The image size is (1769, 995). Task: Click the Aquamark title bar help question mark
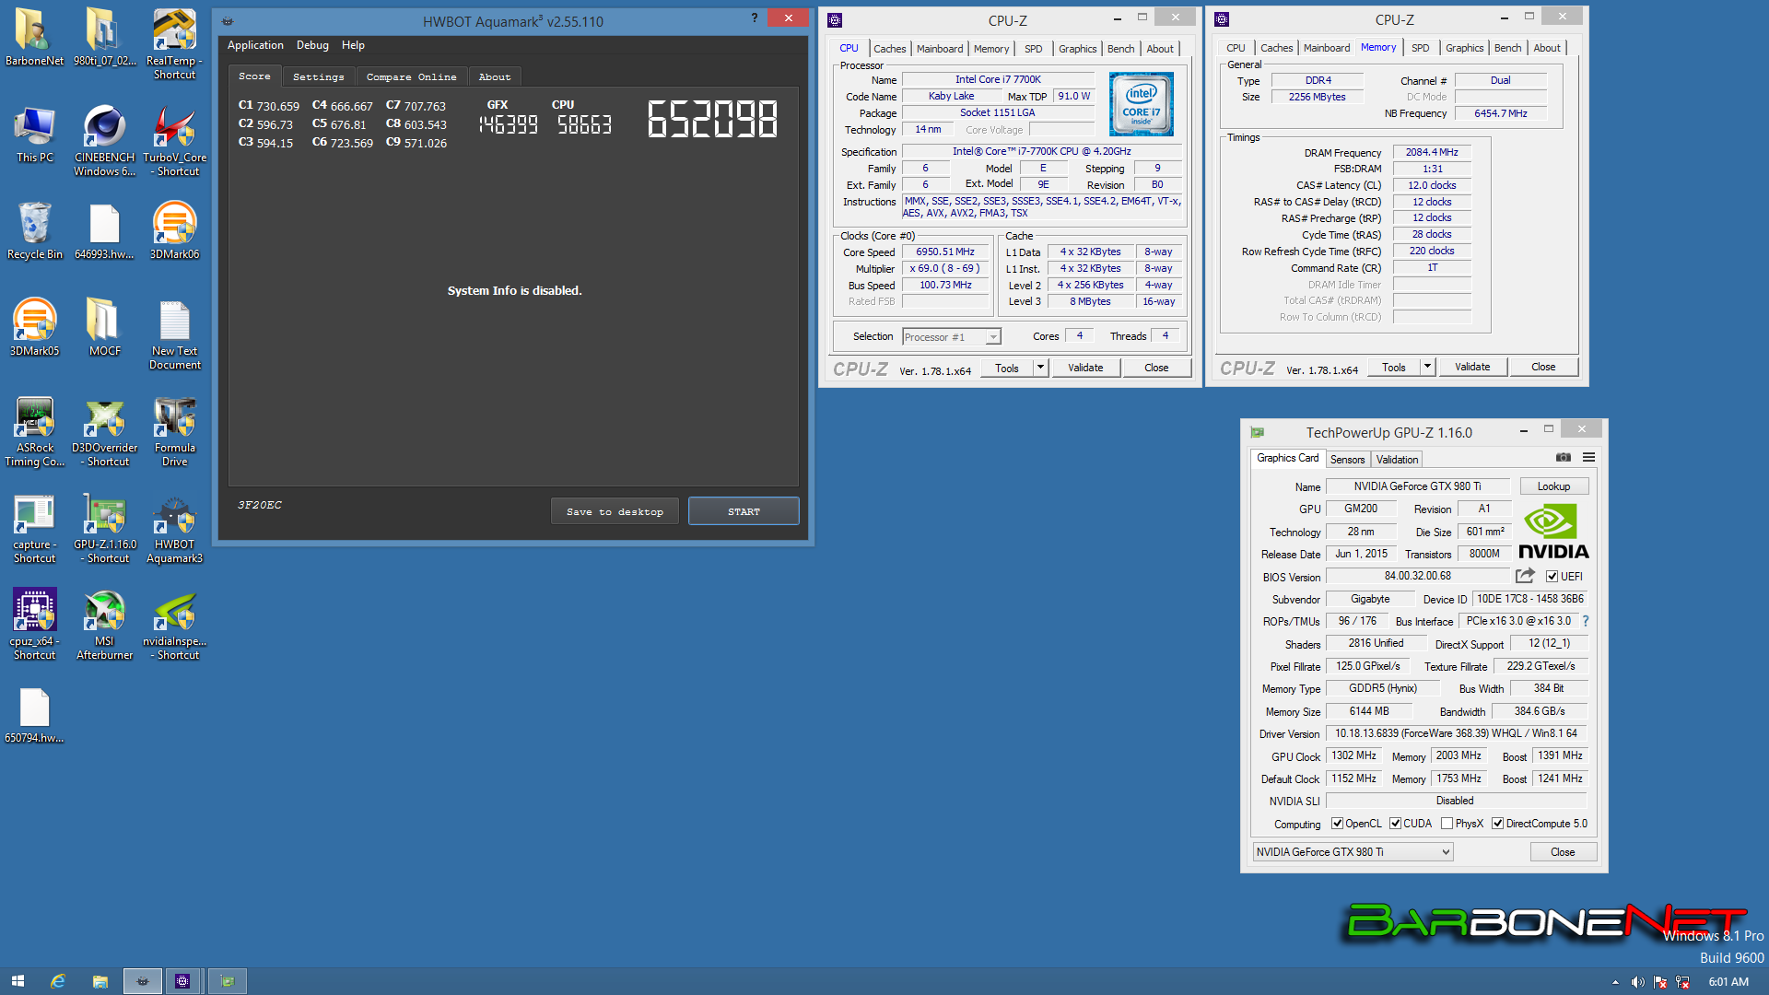(x=754, y=18)
